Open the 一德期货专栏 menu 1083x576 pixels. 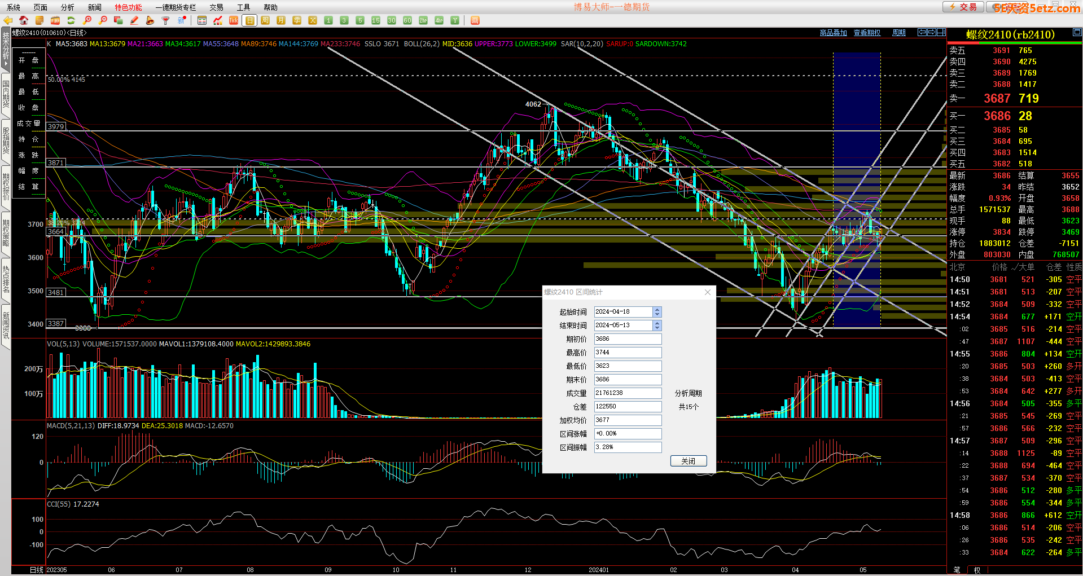(x=176, y=7)
